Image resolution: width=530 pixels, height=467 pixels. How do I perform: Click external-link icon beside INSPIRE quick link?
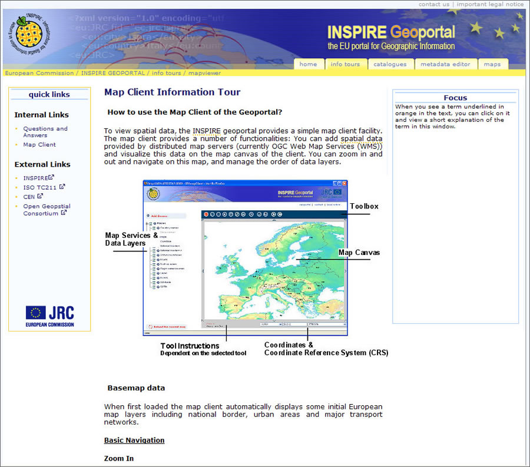pyautogui.click(x=51, y=177)
